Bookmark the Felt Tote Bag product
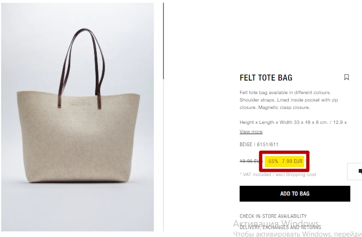Image resolution: width=362 pixels, height=237 pixels. pos(346,77)
